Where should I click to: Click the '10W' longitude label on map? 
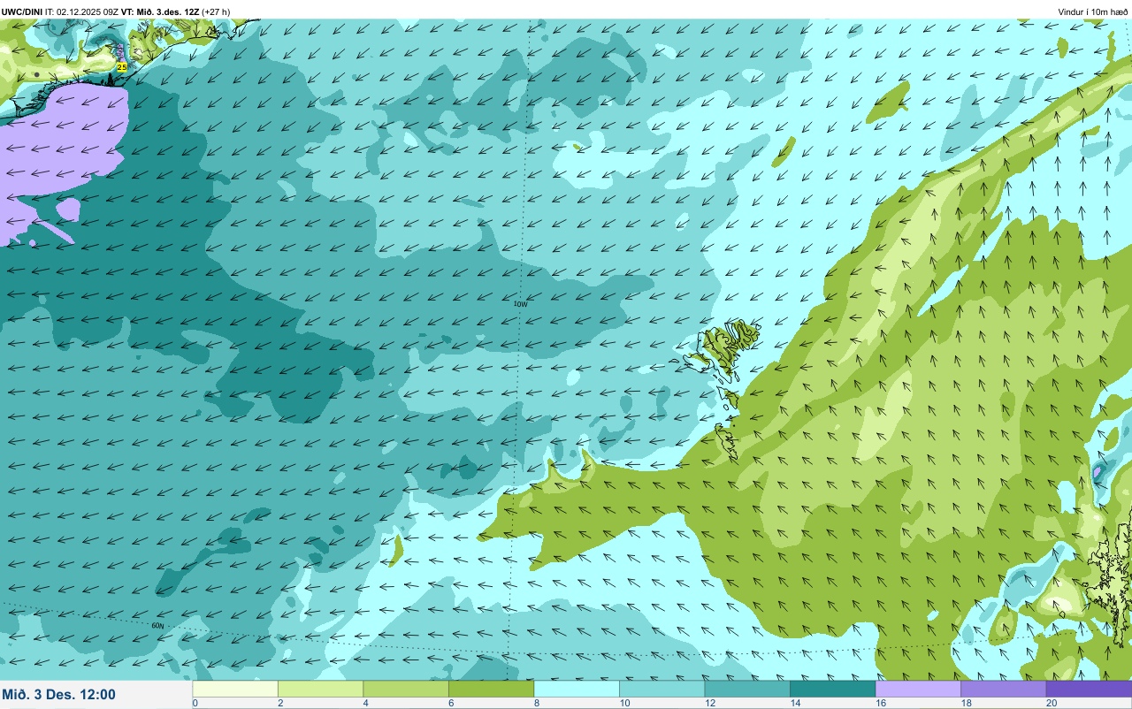[521, 303]
